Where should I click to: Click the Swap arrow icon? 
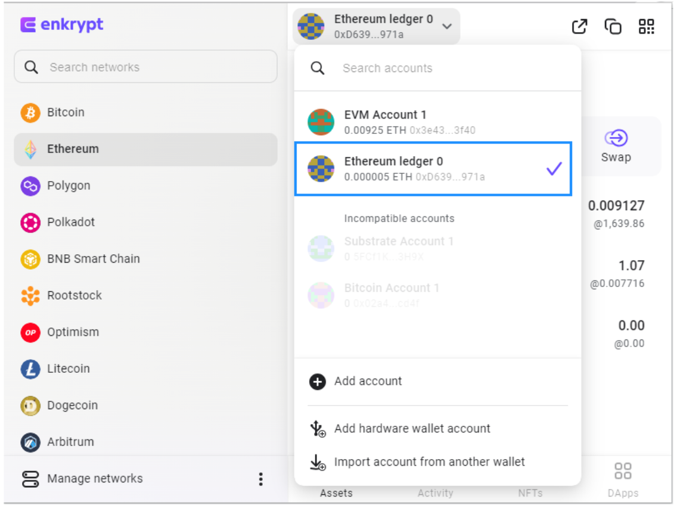616,138
